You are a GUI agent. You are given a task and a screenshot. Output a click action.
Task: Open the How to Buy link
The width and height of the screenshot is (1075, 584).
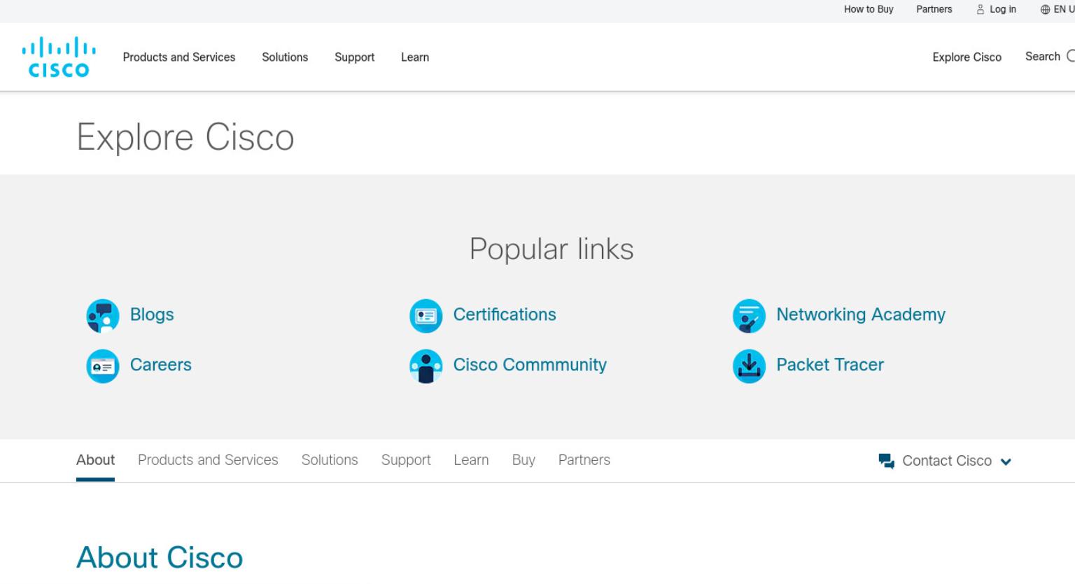click(869, 9)
